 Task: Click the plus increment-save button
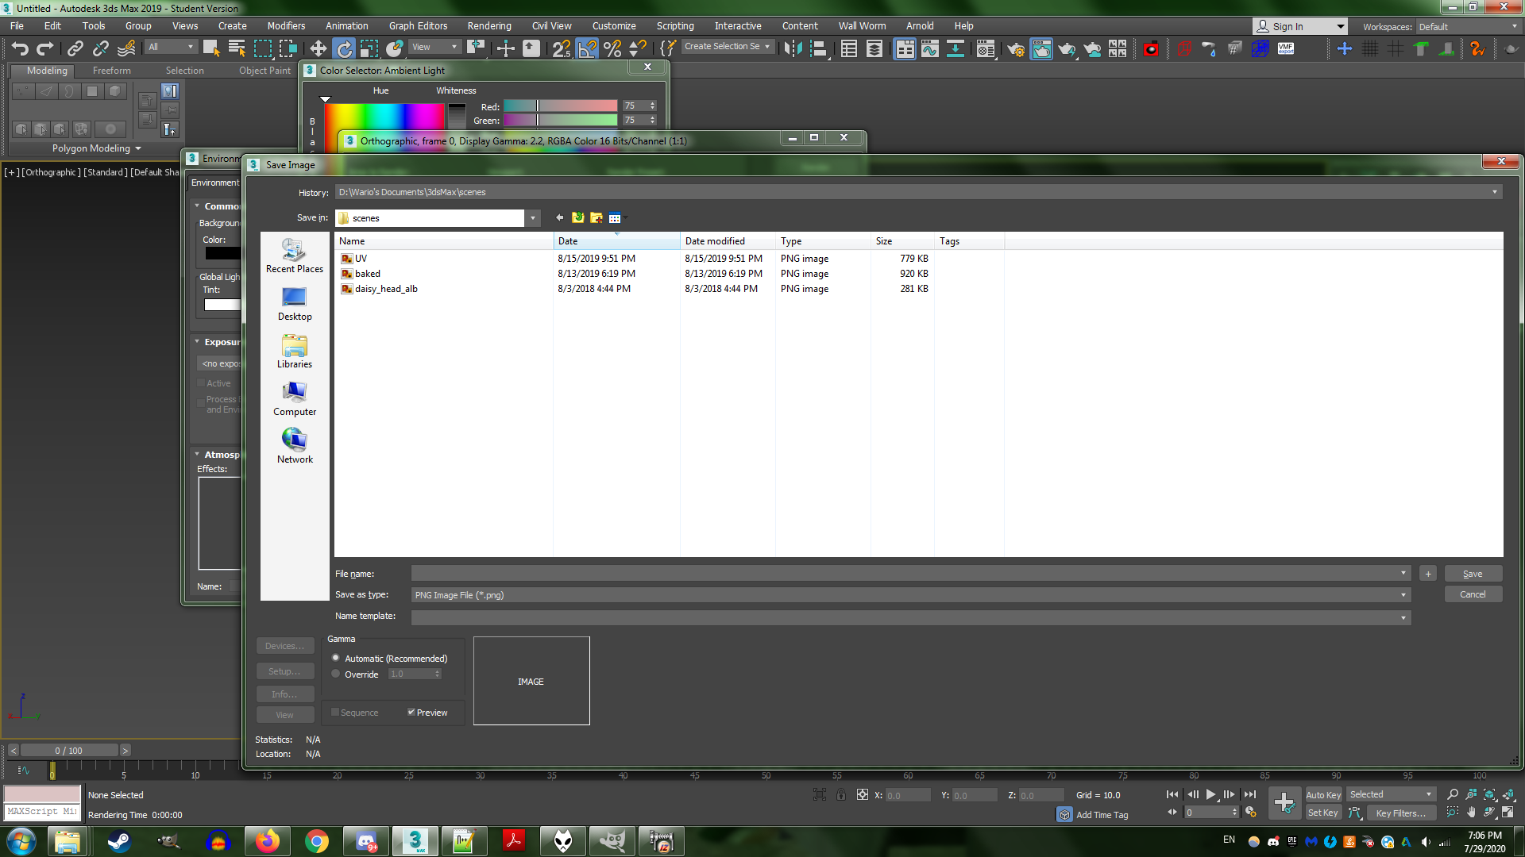1428,574
